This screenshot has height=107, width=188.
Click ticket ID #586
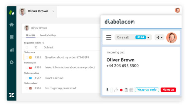click(x=38, y=88)
